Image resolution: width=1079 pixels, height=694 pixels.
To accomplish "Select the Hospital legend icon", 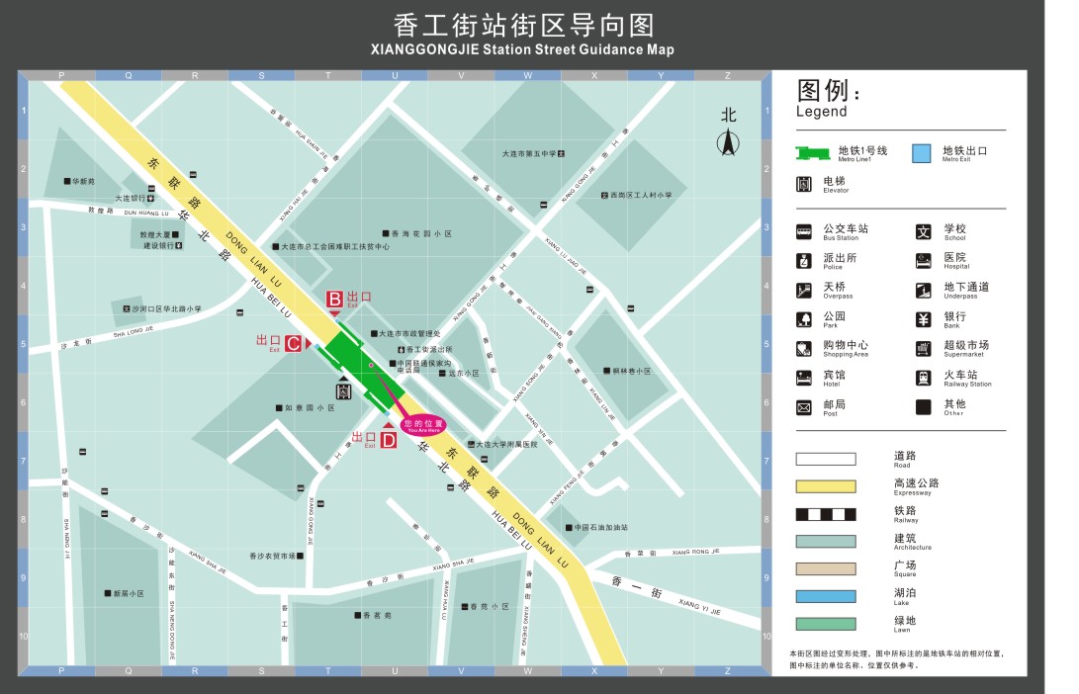I will pos(923,261).
